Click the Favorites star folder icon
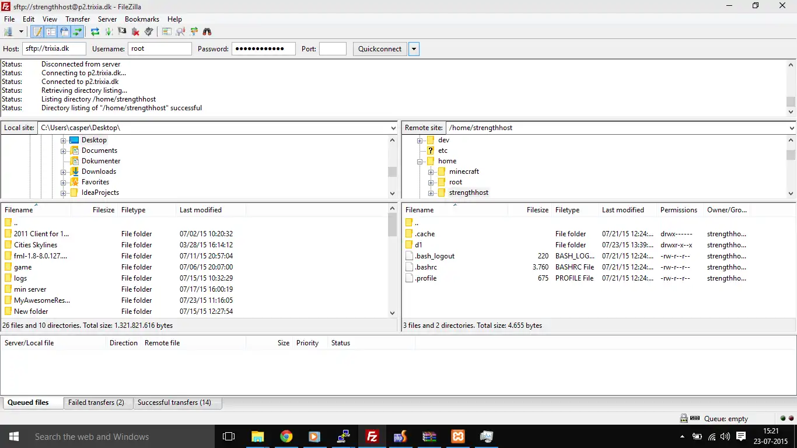Screen dimensions: 797x448 point(74,182)
